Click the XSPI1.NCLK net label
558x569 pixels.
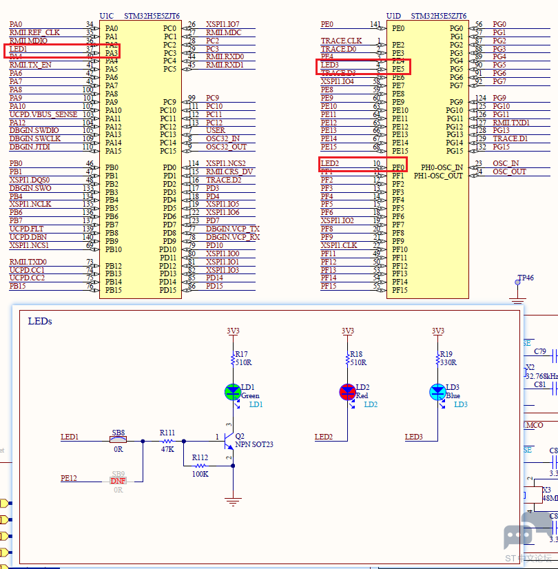point(30,205)
